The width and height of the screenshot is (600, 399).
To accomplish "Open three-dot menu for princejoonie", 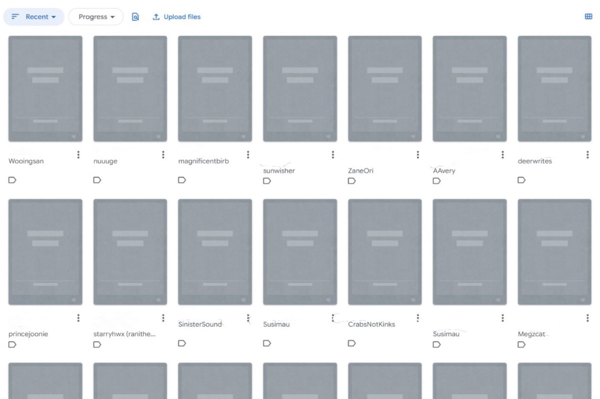I will (x=78, y=318).
